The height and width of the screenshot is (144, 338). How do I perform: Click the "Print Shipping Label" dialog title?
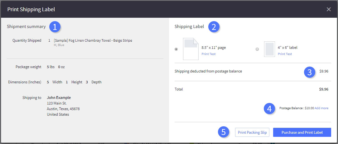[x=31, y=9]
